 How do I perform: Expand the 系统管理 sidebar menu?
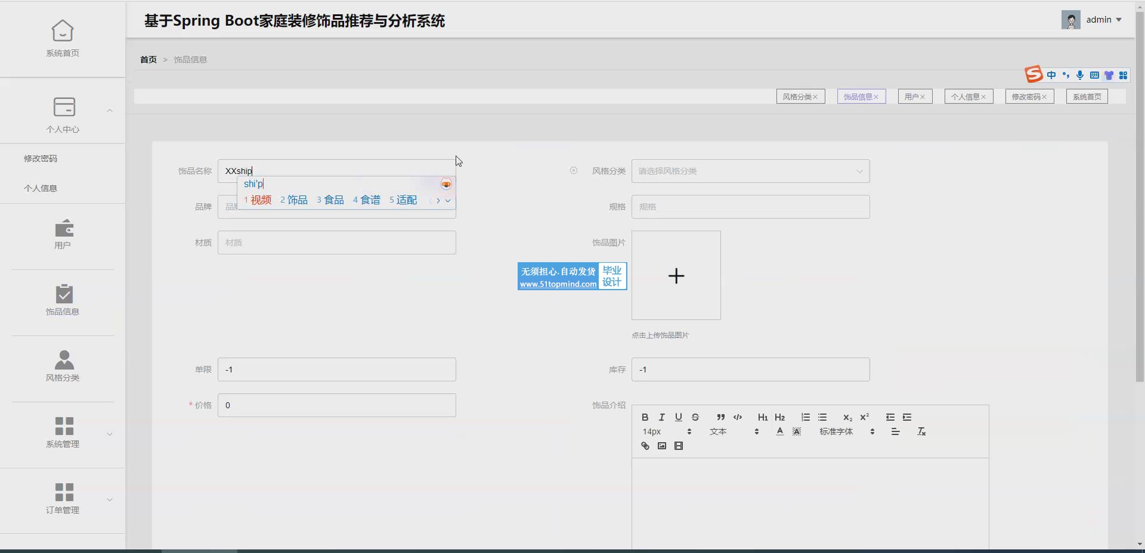pyautogui.click(x=63, y=432)
